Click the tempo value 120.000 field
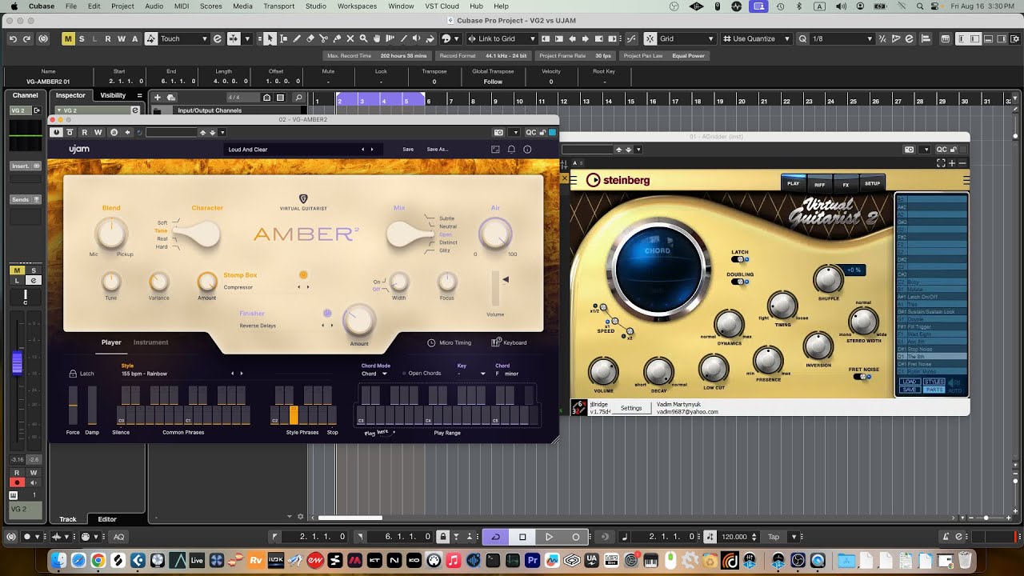This screenshot has height=576, width=1024. [734, 537]
